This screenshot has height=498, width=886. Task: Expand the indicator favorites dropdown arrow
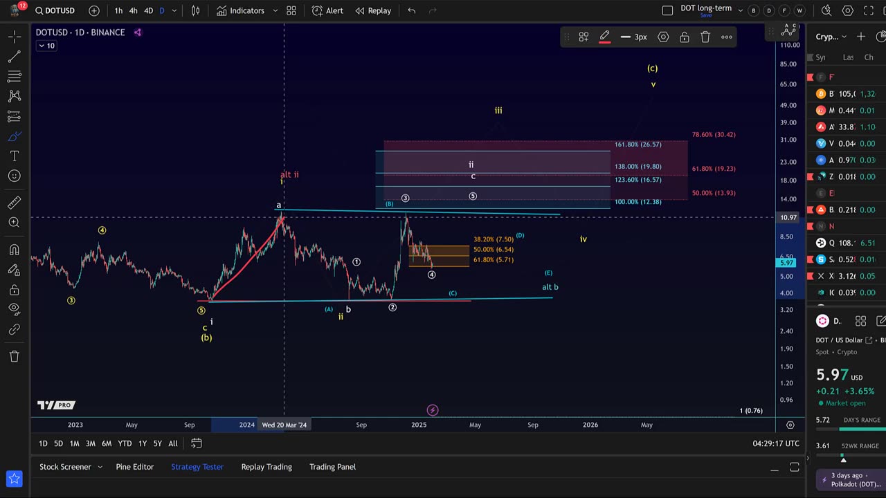pos(275,10)
